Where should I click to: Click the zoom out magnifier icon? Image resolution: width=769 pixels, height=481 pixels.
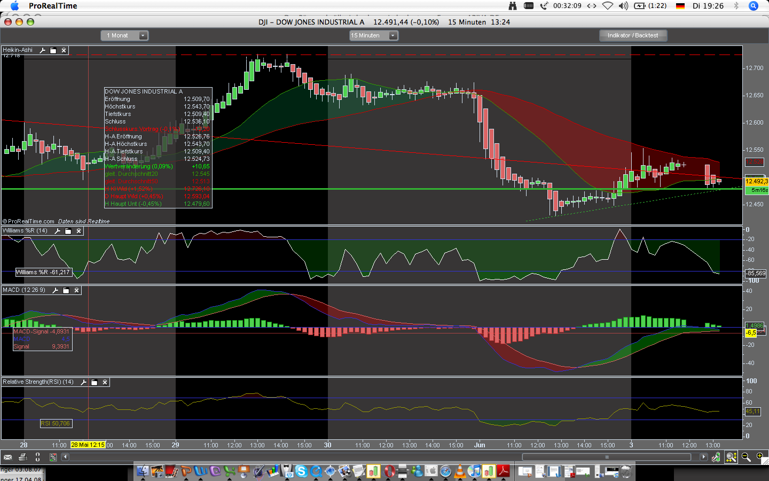coord(746,457)
